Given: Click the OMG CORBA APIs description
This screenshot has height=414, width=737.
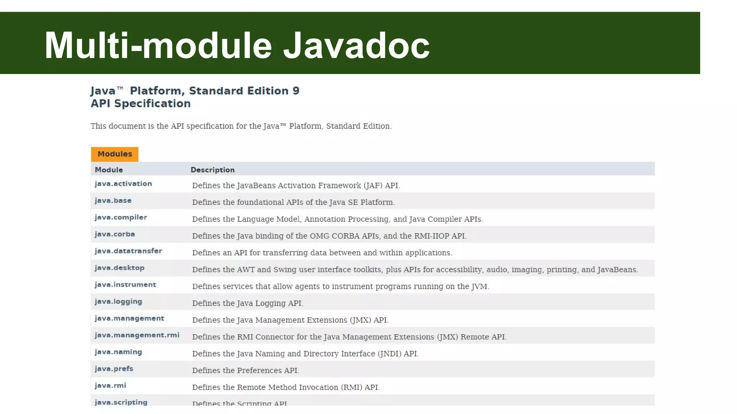Looking at the screenshot, I should click(x=329, y=236).
